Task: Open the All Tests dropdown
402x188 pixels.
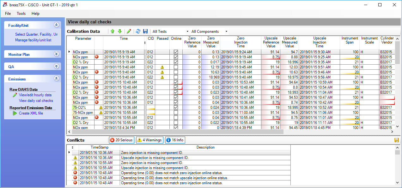Action: click(170, 31)
